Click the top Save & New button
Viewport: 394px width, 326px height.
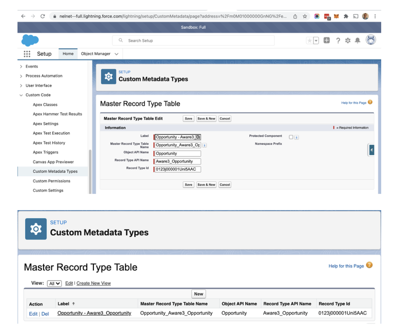point(206,118)
